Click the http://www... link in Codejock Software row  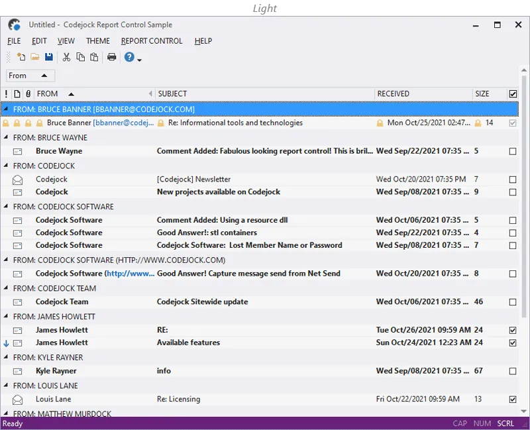pyautogui.click(x=131, y=274)
